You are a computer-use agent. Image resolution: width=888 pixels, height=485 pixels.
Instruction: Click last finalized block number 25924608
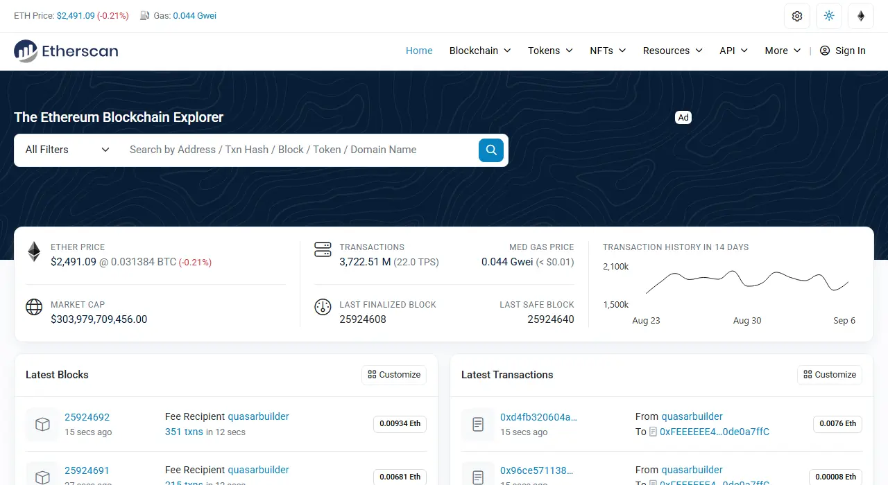click(363, 319)
